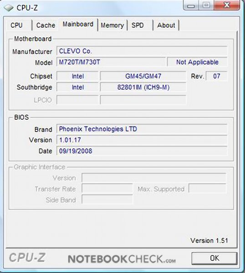Click the Manufacturer label
The height and width of the screenshot is (273, 245).
(x=32, y=51)
